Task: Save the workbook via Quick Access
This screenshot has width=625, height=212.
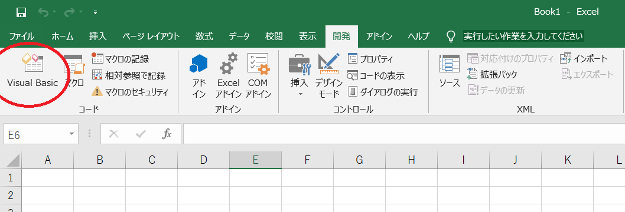Action: [21, 12]
